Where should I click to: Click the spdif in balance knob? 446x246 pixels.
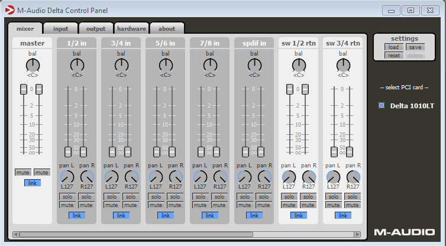pos(254,66)
